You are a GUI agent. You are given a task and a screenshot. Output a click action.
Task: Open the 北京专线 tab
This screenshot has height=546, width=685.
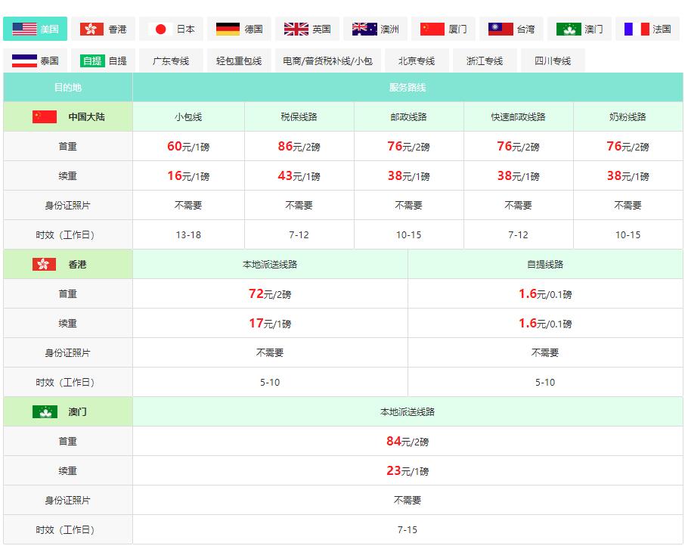(417, 60)
